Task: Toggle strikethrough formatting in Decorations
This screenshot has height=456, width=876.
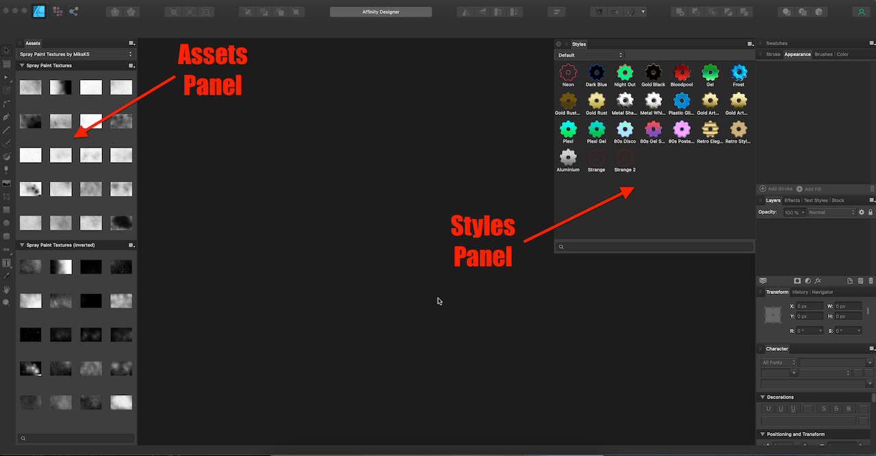Action: coord(823,408)
